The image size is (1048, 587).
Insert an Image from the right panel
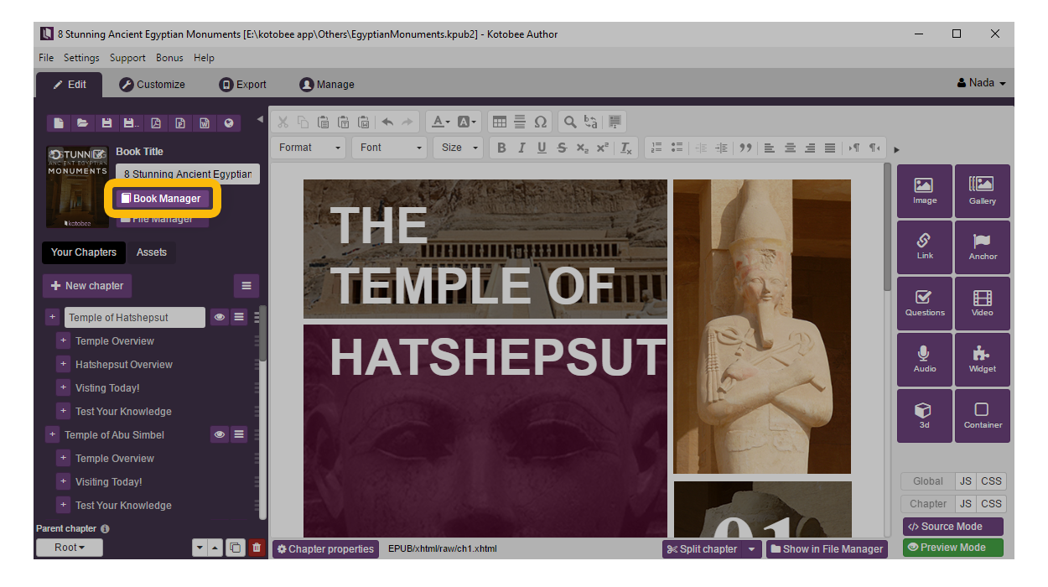point(924,191)
